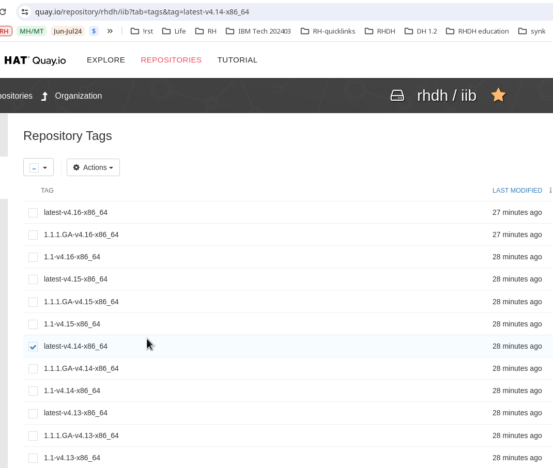Click the repository star favorite icon
Screen dimensions: 553x468
(x=498, y=96)
